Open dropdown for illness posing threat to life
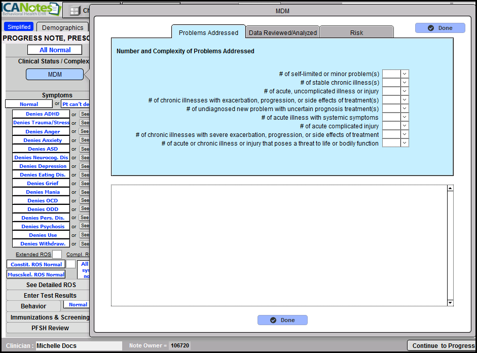Viewport: 477px width, 353px height. (x=405, y=143)
